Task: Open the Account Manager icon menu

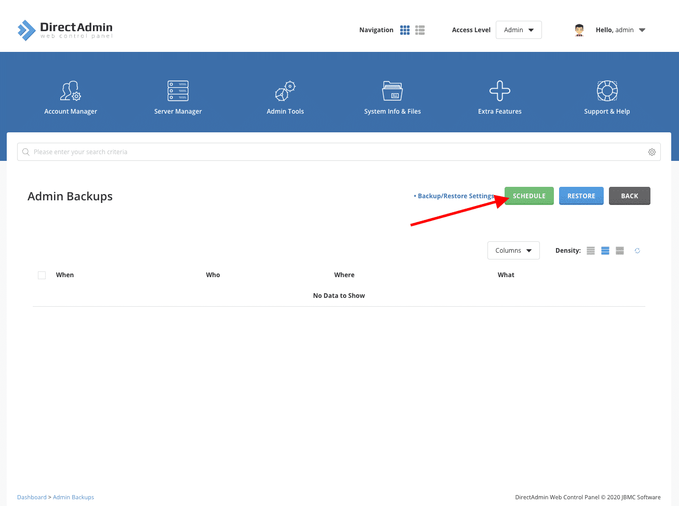Action: point(71,91)
